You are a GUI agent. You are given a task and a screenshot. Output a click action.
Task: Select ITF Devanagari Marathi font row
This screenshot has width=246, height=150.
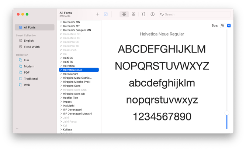pyautogui.click(x=79, y=113)
